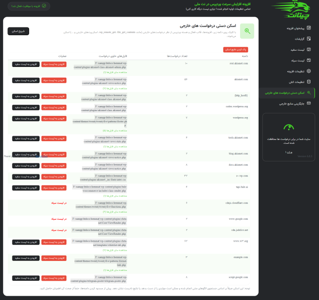This screenshot has height=300, width=319.
Task: Click the شروع اسکن start scan button
Action: [18, 31]
